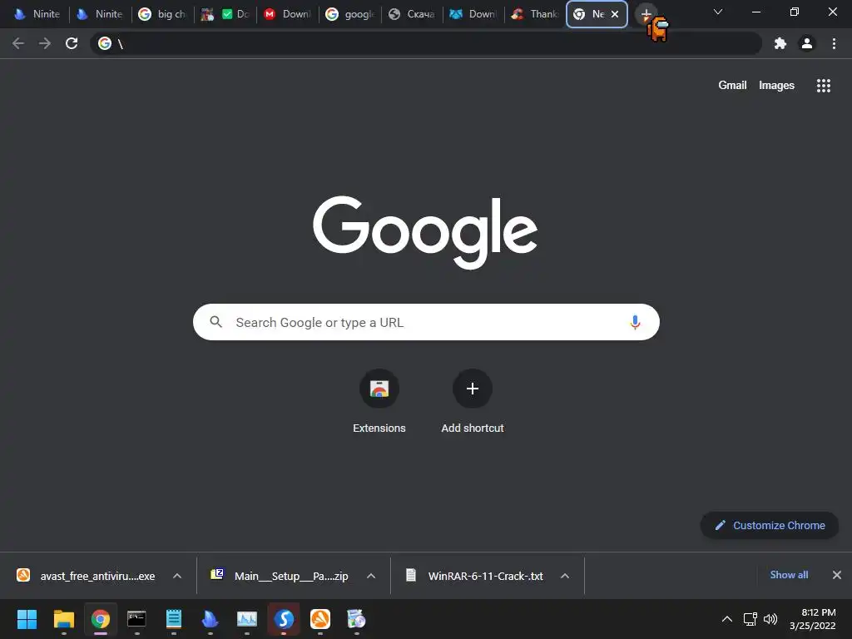The image size is (852, 639).
Task: Open a new tab with plus button
Action: pyautogui.click(x=646, y=14)
